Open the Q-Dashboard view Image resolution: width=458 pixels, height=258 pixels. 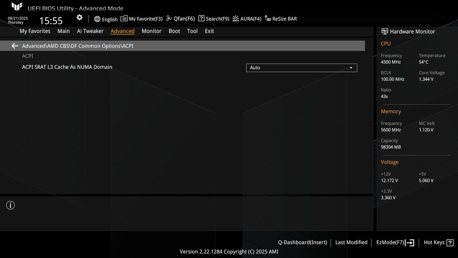click(x=302, y=242)
